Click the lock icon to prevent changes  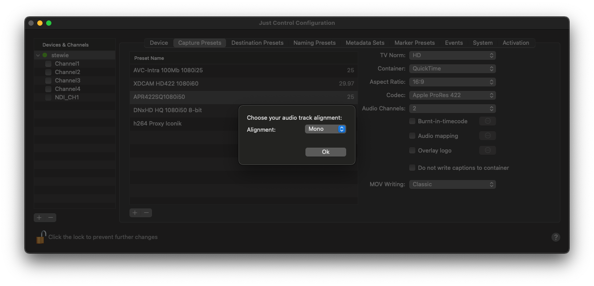pos(41,237)
